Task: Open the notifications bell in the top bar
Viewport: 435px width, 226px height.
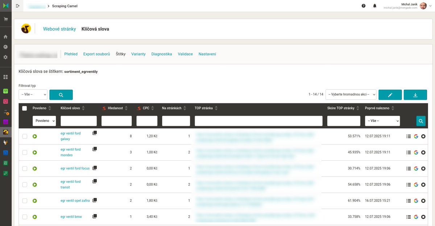Action: pos(375,6)
